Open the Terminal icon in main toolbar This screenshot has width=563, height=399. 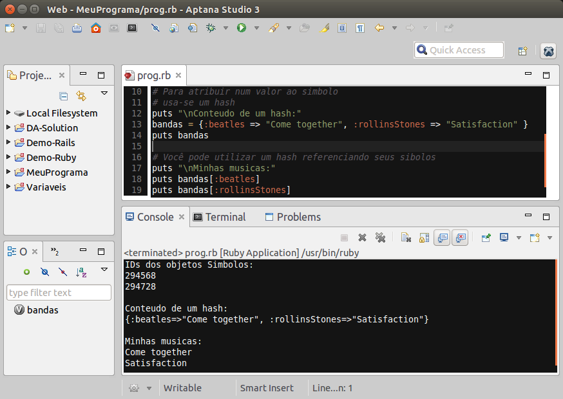tap(132, 28)
